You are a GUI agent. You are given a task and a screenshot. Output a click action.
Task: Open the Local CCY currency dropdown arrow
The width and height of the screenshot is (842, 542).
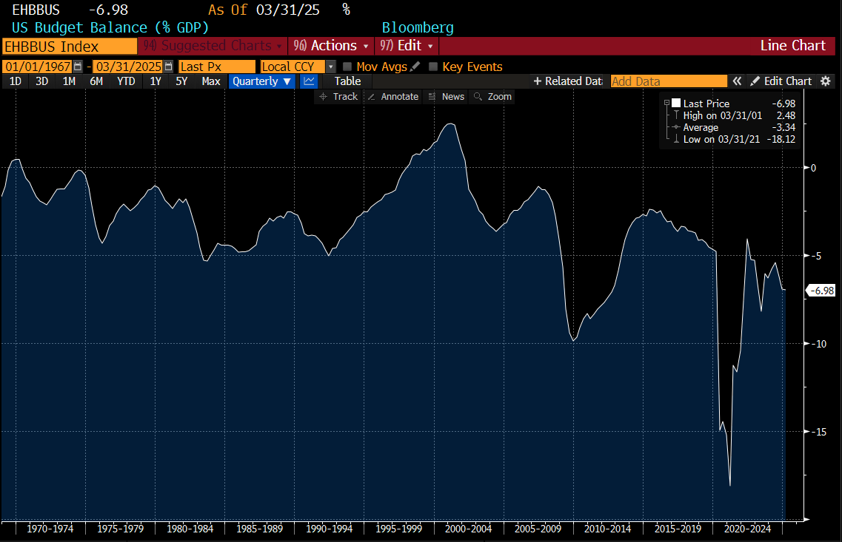[331, 67]
